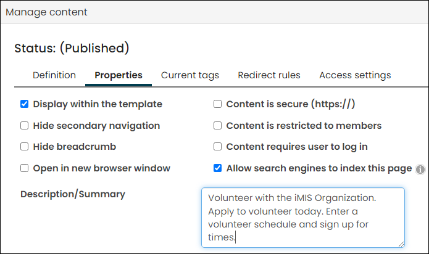Click the Status: (Published) heading
The height and width of the screenshot is (254, 429).
point(72,48)
